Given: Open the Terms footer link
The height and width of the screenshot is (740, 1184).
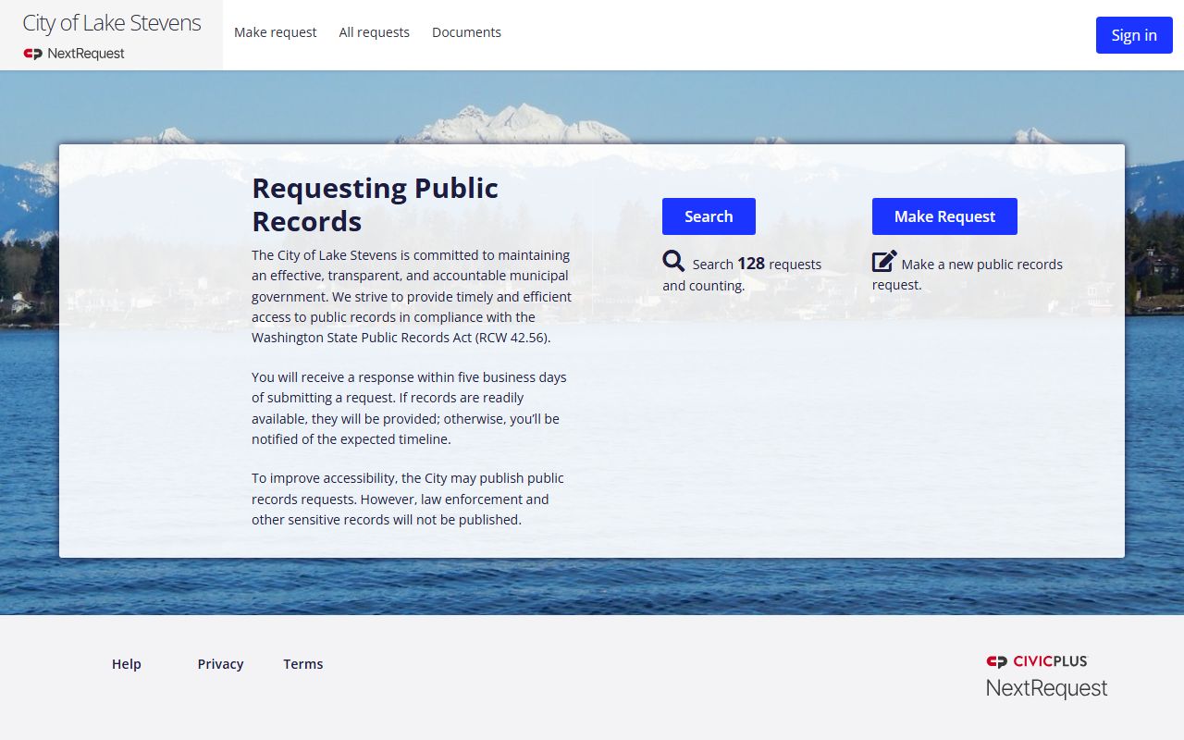Looking at the screenshot, I should pyautogui.click(x=303, y=664).
